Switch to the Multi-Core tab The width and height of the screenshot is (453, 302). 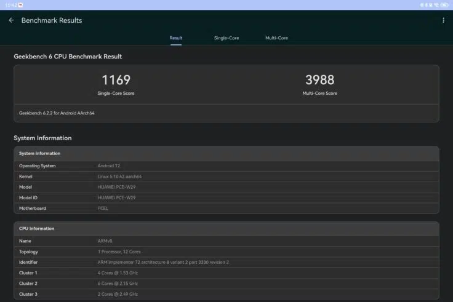(x=276, y=38)
